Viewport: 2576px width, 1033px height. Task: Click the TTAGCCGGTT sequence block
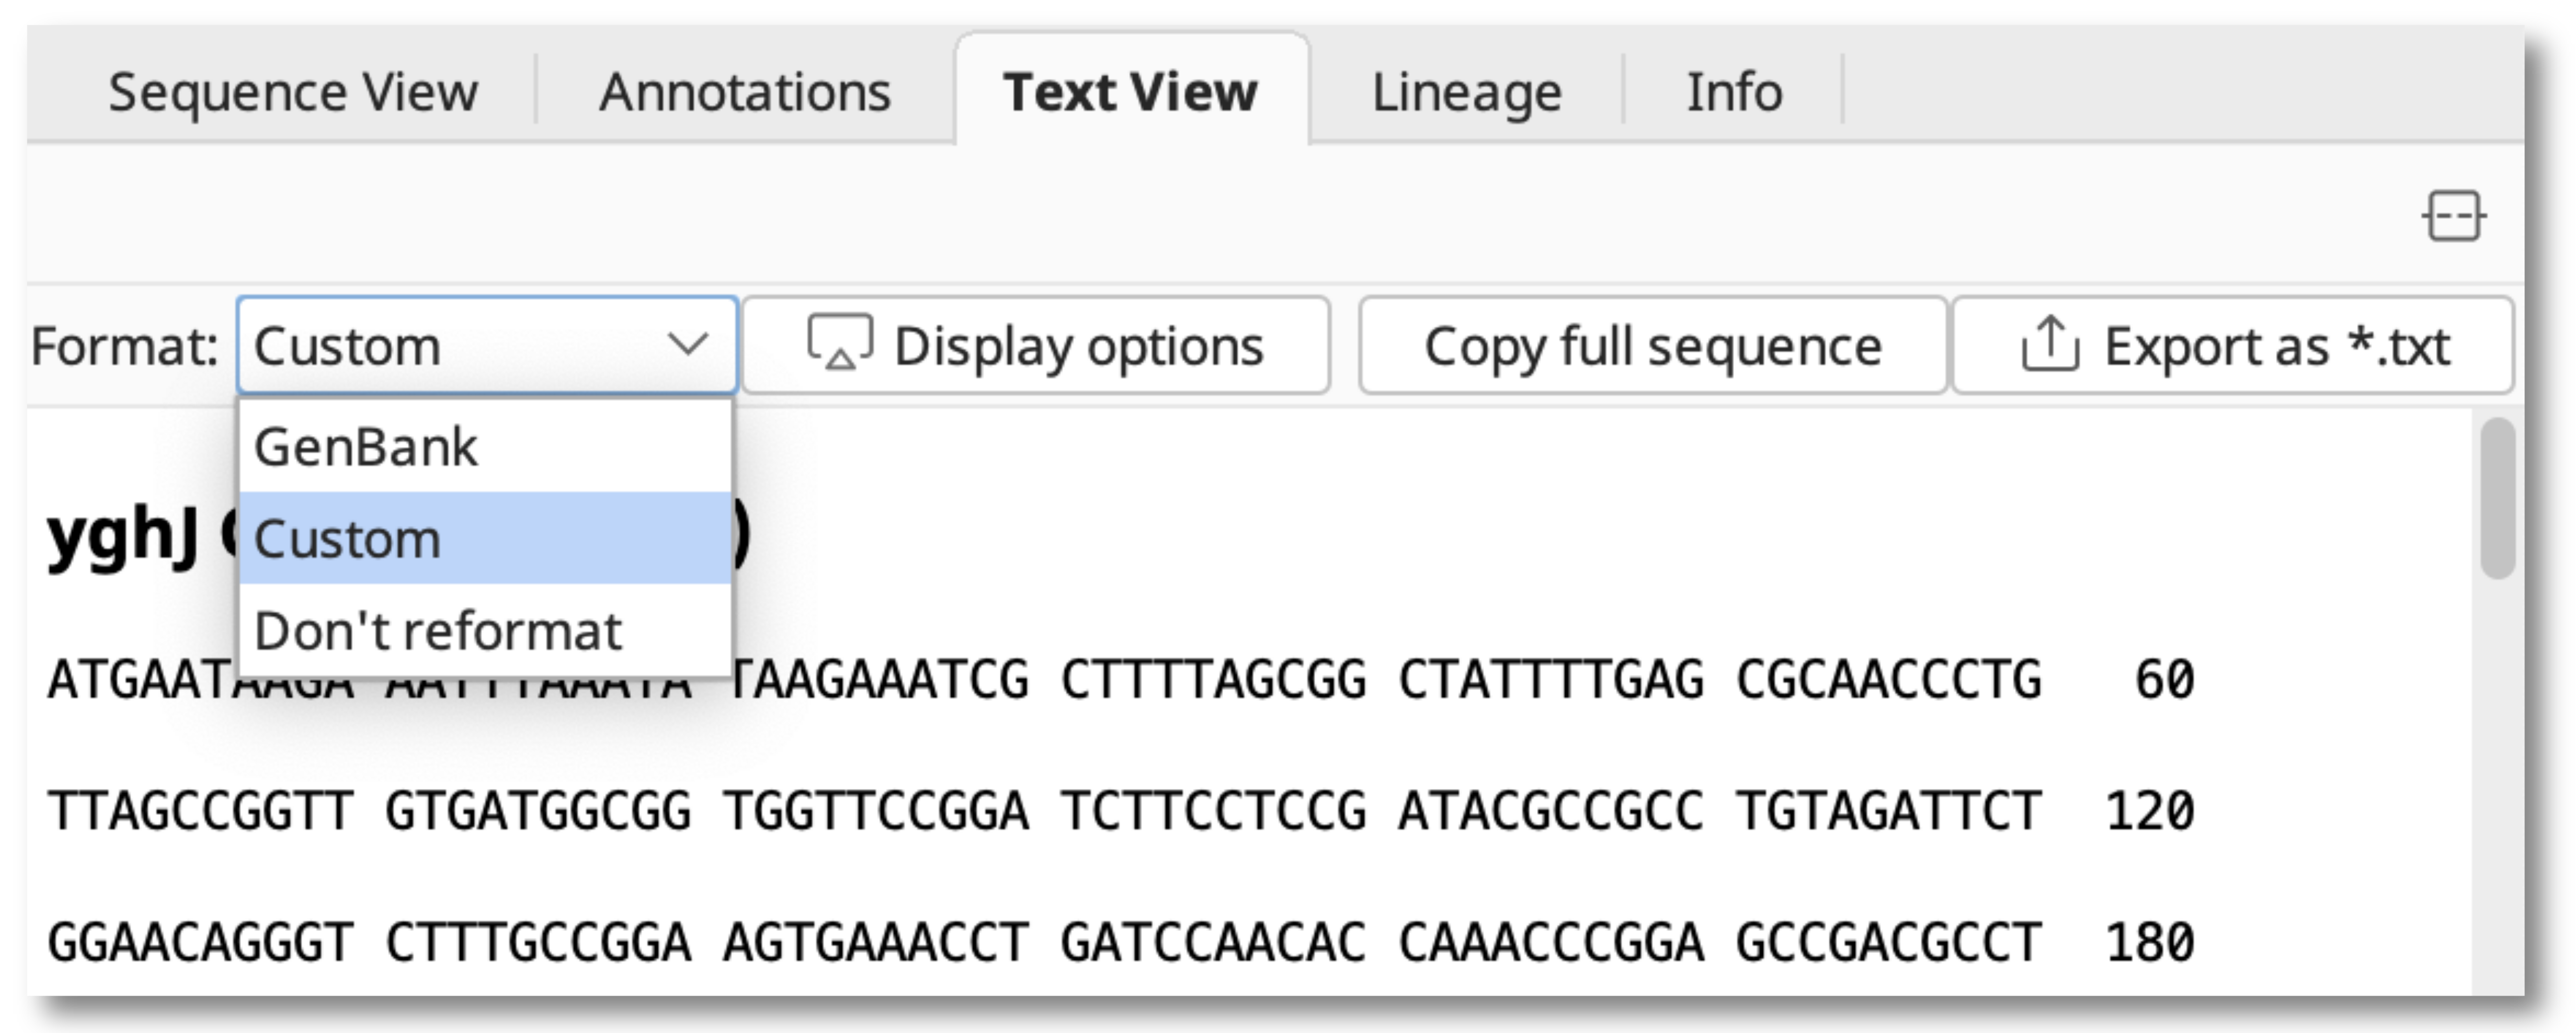pyautogui.click(x=200, y=810)
